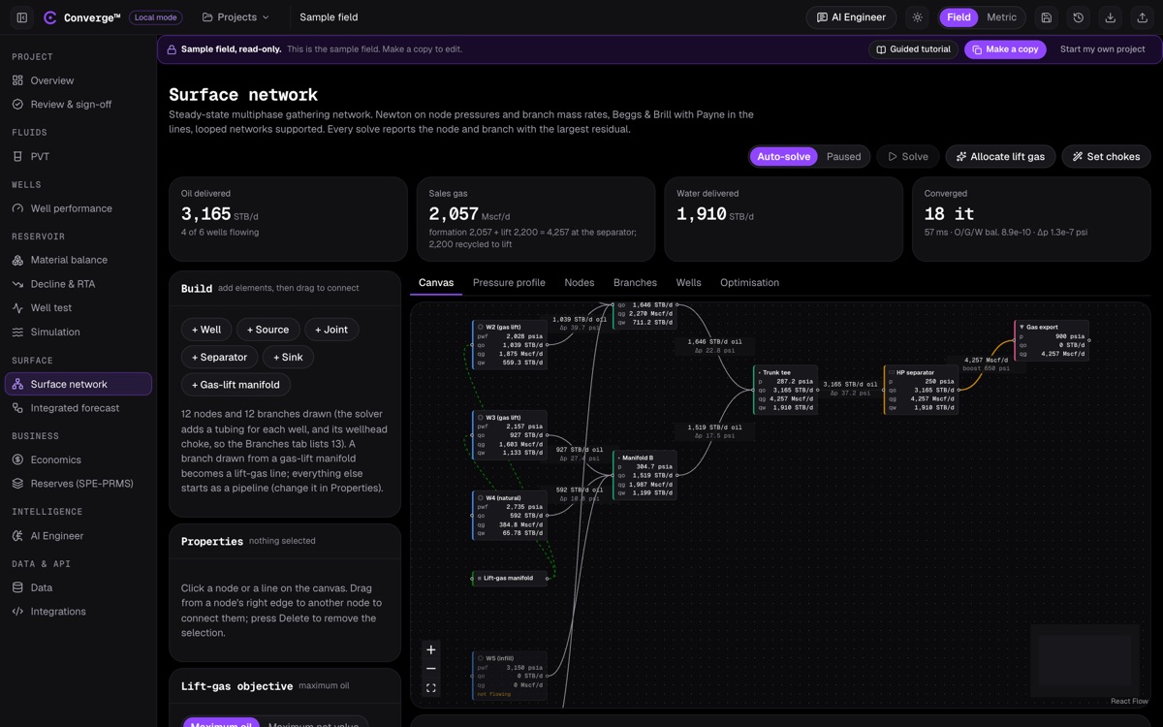This screenshot has height=727, width=1163.
Task: Click the save floppy-disk icon
Action: coord(1047,17)
